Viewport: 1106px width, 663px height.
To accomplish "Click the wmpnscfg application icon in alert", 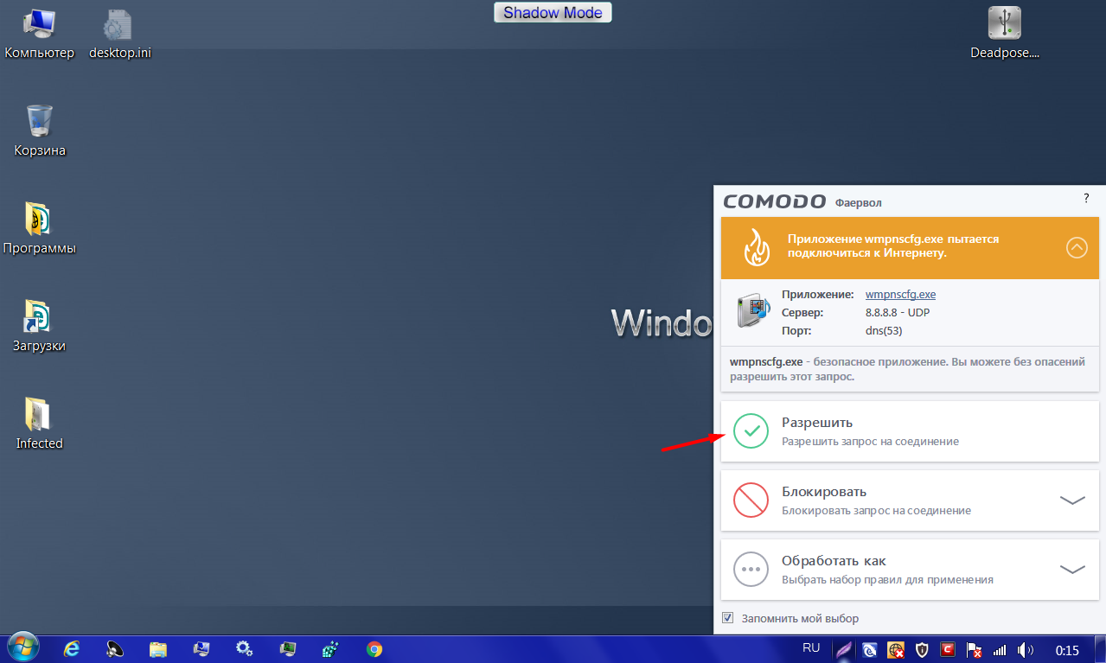I will (x=753, y=311).
